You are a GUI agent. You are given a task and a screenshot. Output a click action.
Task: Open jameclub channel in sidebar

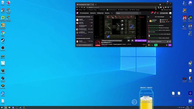pyautogui.click(x=85, y=23)
